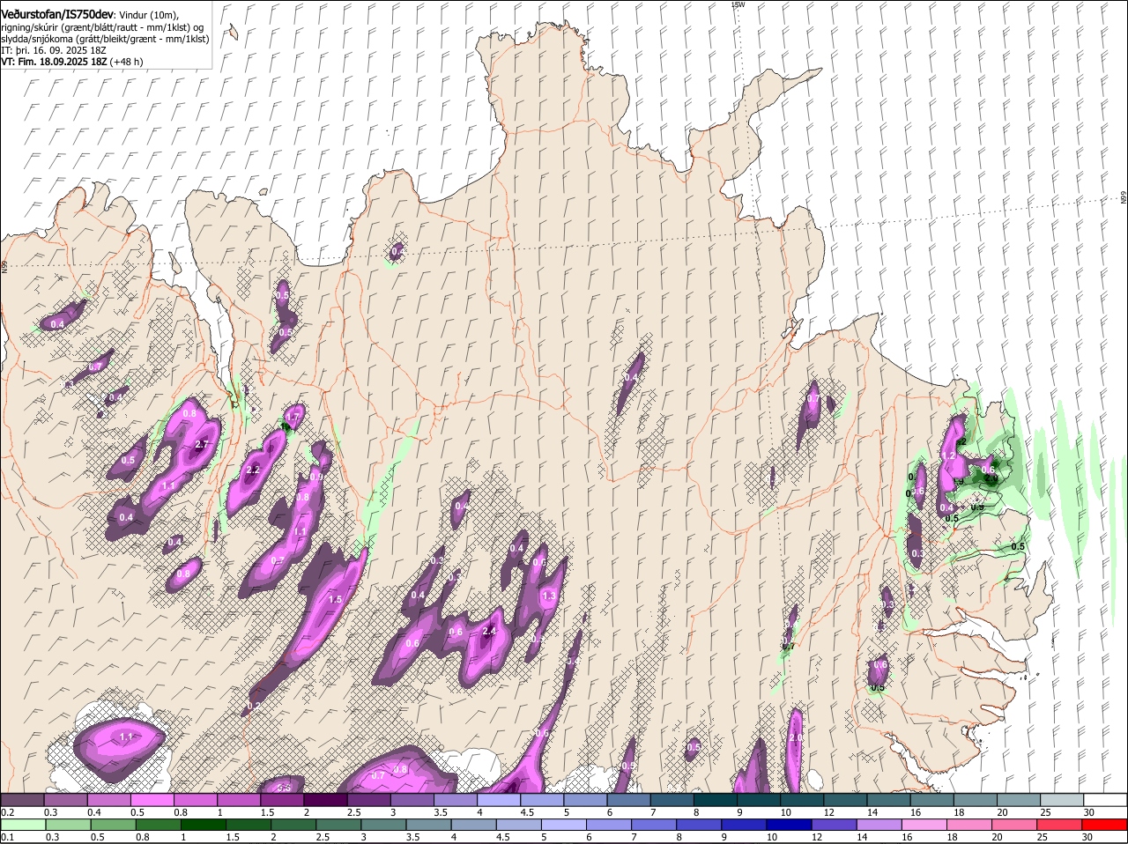Click the lower legend label 0.1

[x=8, y=837]
